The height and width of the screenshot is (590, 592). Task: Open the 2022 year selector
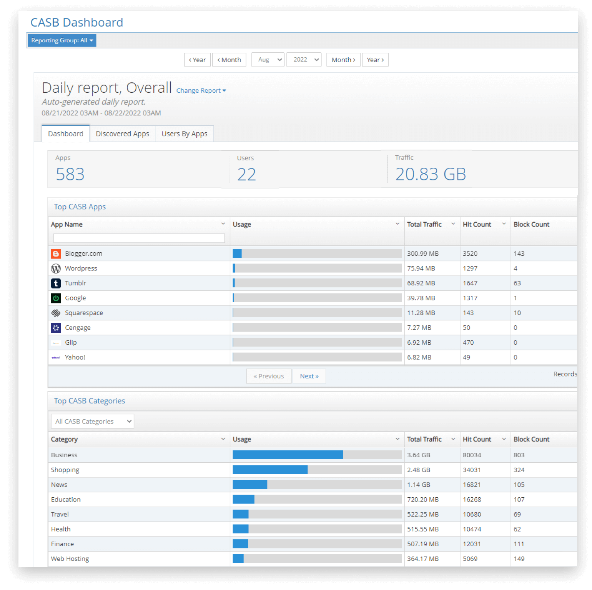(304, 60)
